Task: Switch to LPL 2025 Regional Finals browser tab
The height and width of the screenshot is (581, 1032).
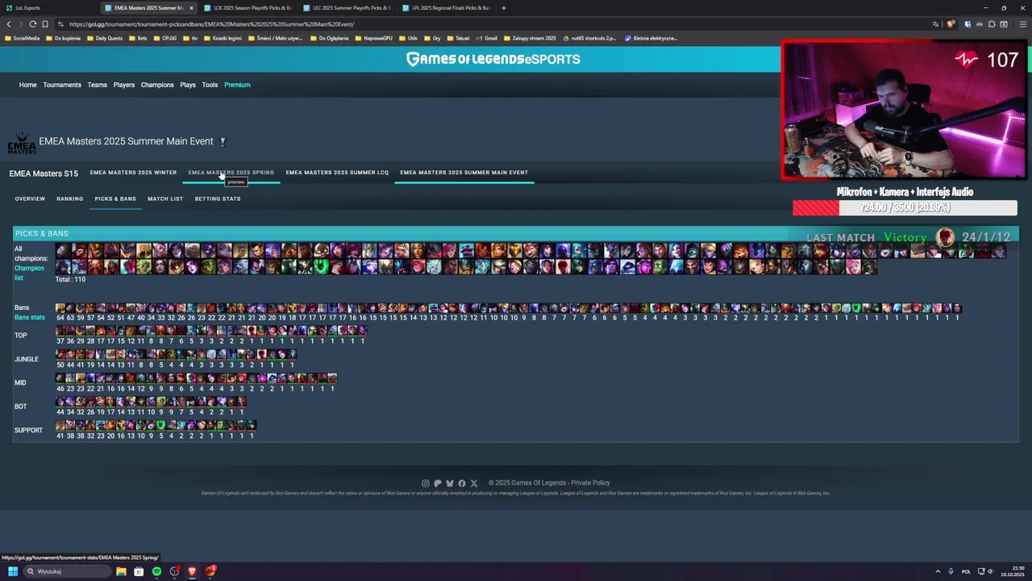Action: pos(446,8)
